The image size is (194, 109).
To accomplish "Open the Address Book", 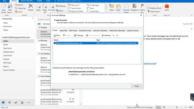I will click(154, 8).
